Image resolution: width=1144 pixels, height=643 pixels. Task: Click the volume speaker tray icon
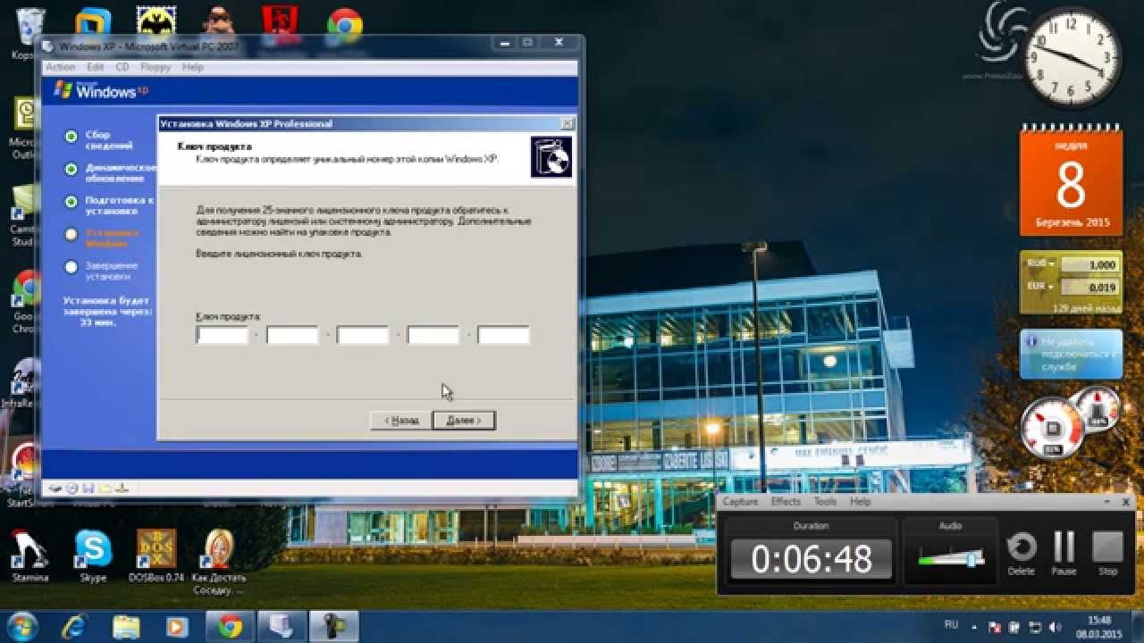pyautogui.click(x=1056, y=627)
